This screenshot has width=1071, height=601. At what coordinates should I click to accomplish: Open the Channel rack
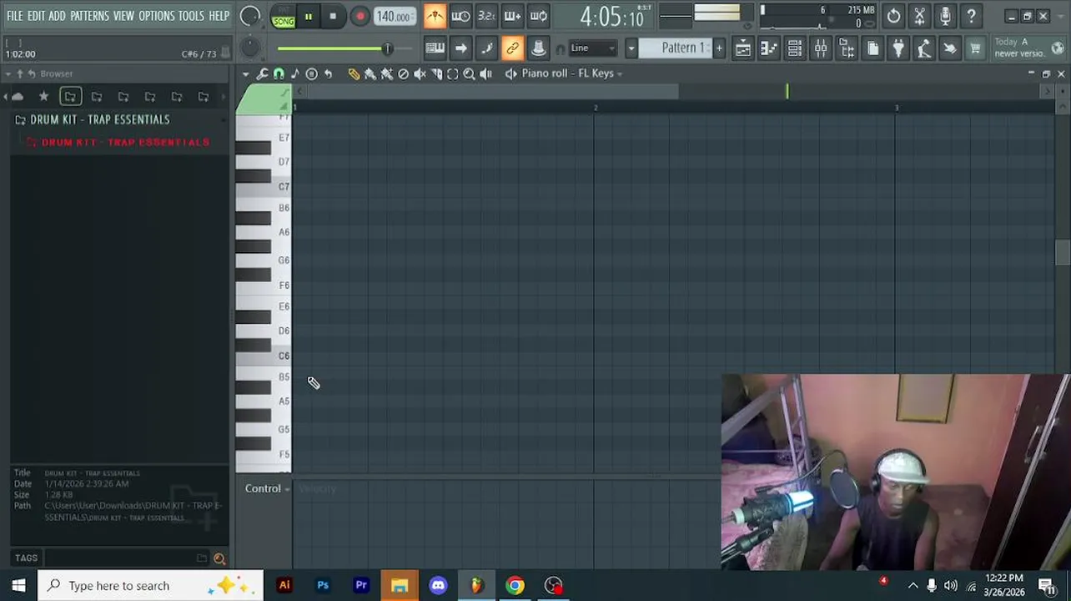point(794,48)
